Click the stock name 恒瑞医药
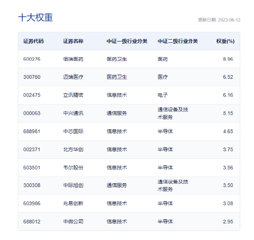Image resolution: width=254 pixels, height=240 pixels. click(x=73, y=59)
